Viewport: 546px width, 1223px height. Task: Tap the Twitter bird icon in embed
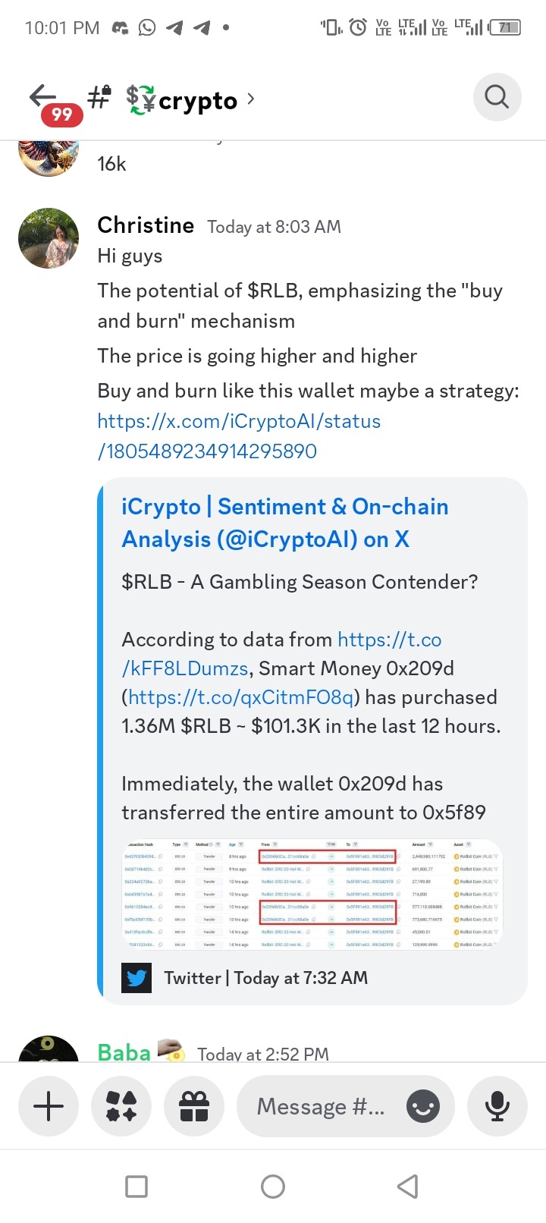click(x=136, y=978)
